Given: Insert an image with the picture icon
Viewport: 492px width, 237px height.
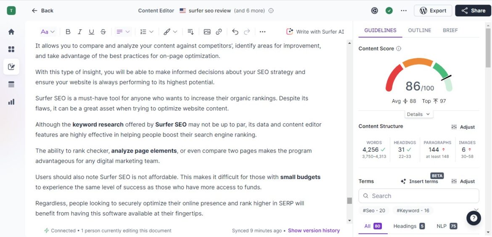Looking at the screenshot, I should 207,32.
